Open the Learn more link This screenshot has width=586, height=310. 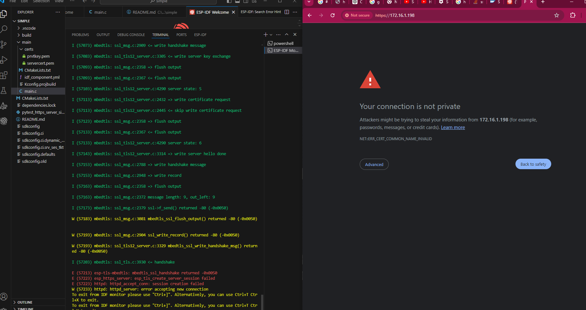tap(453, 127)
